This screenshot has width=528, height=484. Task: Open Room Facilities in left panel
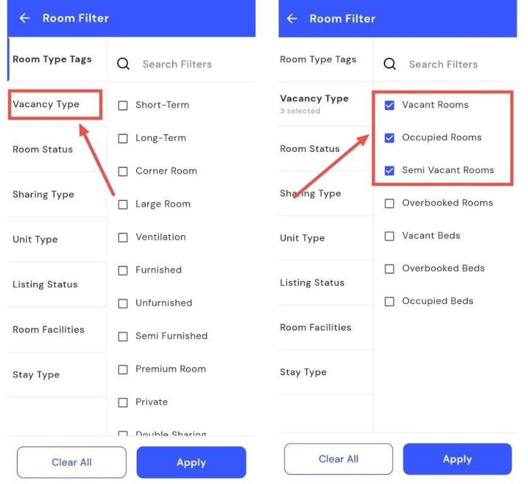click(48, 330)
